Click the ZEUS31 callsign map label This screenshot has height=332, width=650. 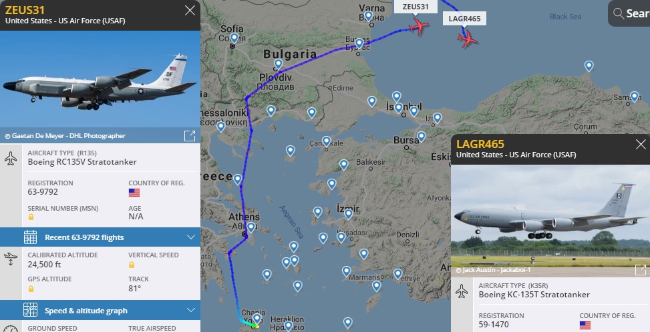coord(416,7)
